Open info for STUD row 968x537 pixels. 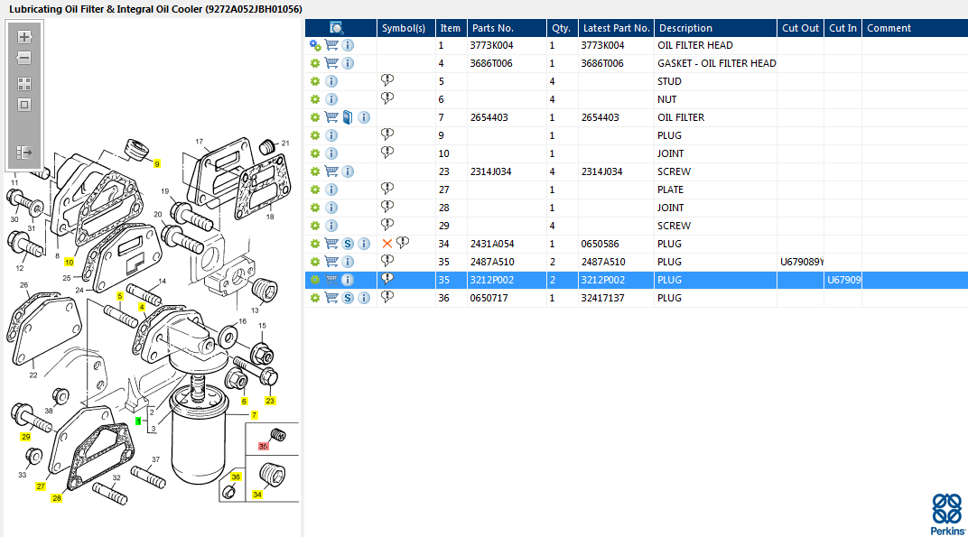tap(331, 81)
